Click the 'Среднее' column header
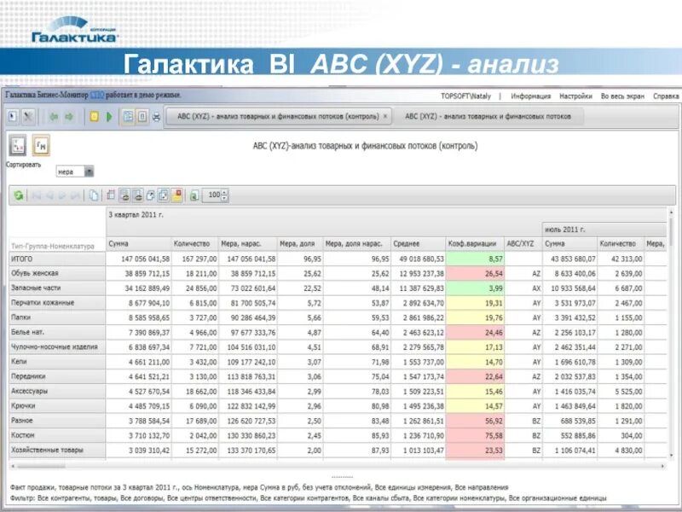Image resolution: width=682 pixels, height=512 pixels. [418, 244]
